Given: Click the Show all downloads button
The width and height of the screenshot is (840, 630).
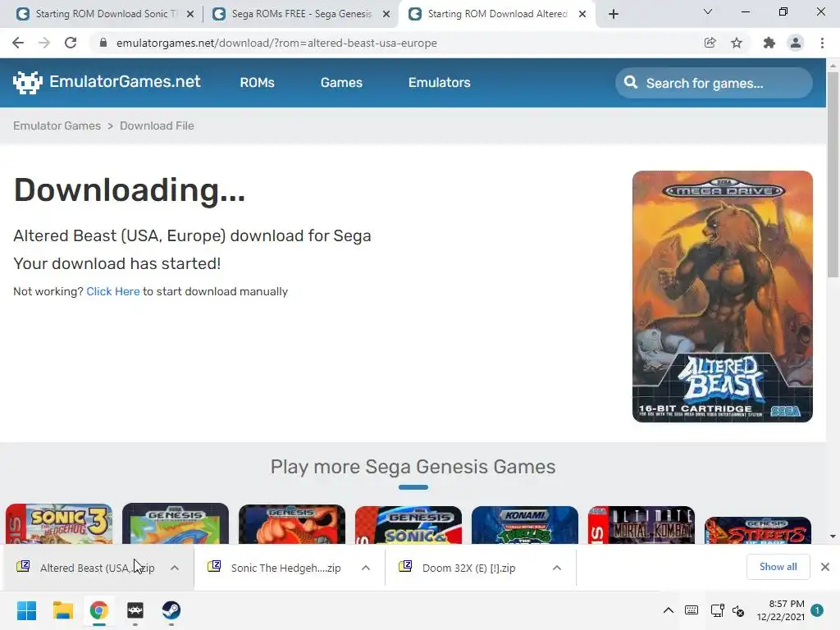Looking at the screenshot, I should (778, 567).
